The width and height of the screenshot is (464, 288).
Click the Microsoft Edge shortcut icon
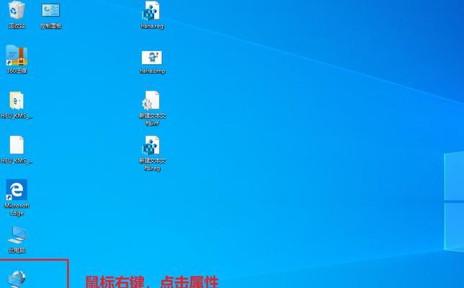pos(16,190)
